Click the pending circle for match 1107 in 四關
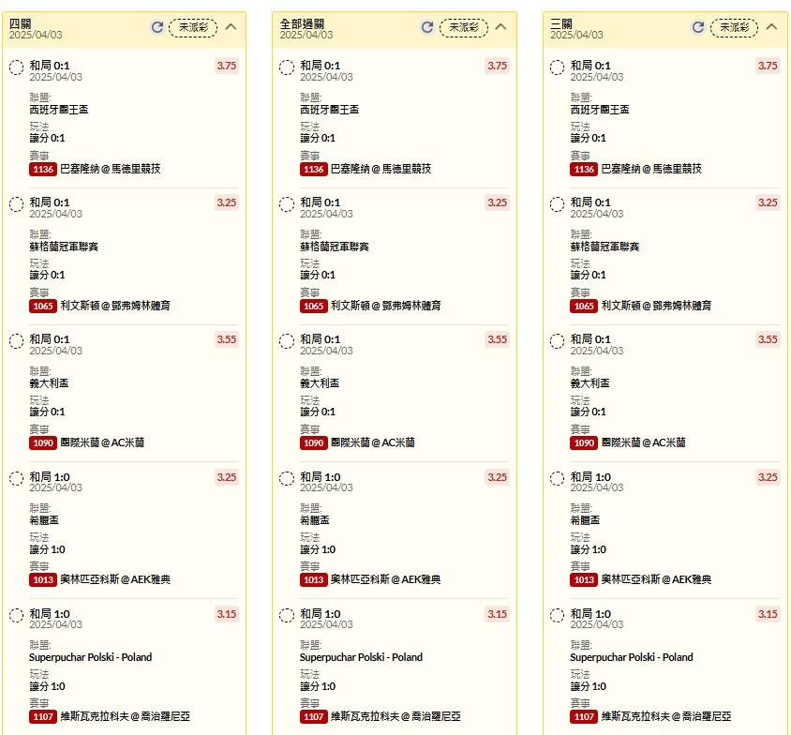 [16, 615]
